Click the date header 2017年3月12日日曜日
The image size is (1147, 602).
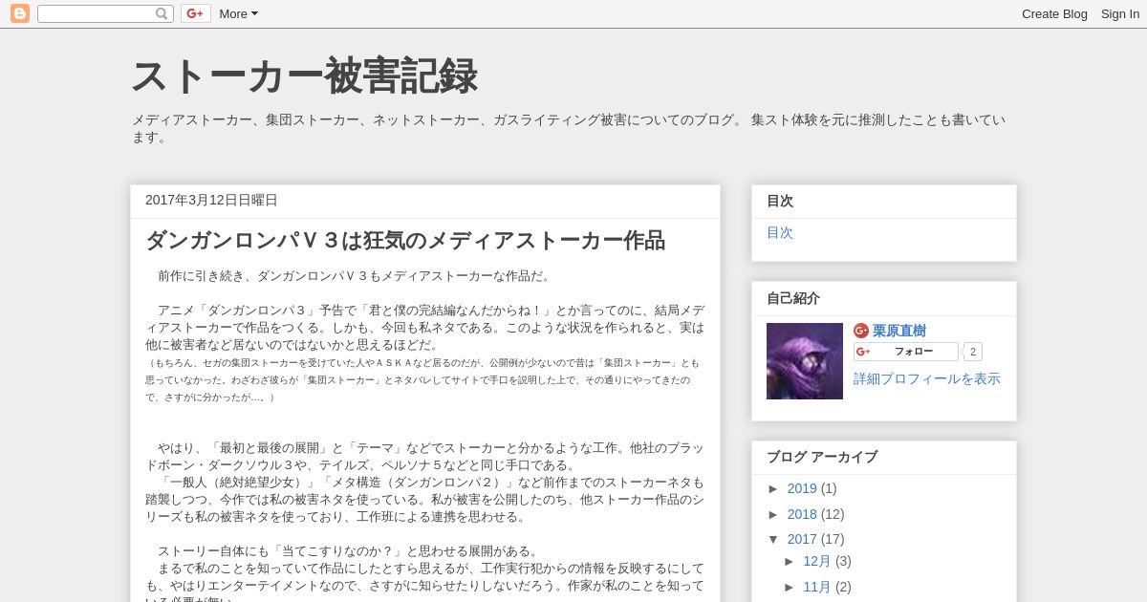(211, 200)
